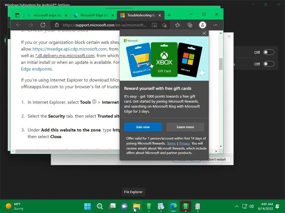Image resolution: width=285 pixels, height=213 pixels.
Task: Open the Favorites list icon
Action: pos(178,25)
